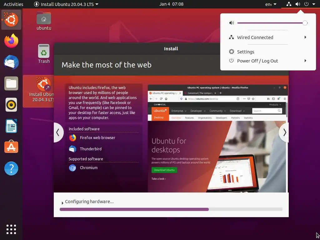Launch Firefox from the dock
Image resolution: width=320 pixels, height=240 pixels.
[x=11, y=41]
